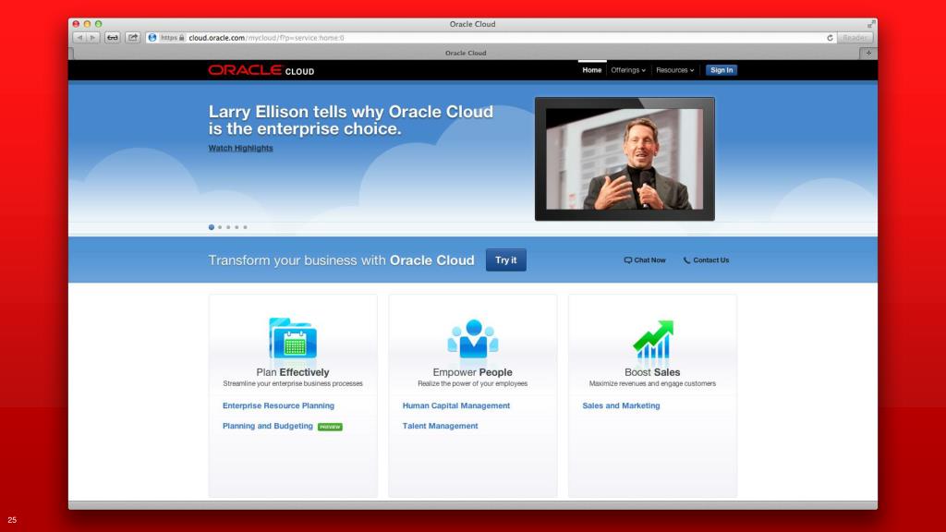
Task: Select the second carousel dot
Action: coord(220,227)
